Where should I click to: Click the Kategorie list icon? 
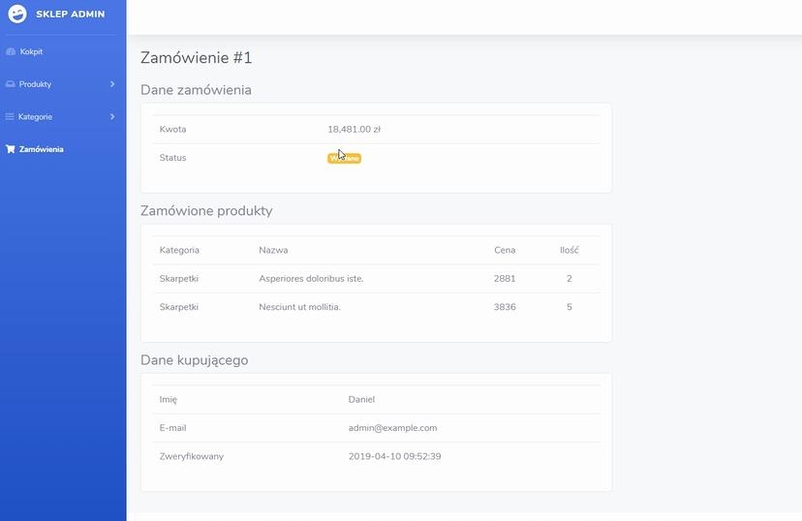pyautogui.click(x=11, y=117)
